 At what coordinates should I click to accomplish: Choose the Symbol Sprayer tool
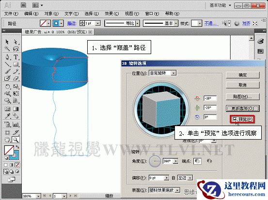(x=7, y=124)
